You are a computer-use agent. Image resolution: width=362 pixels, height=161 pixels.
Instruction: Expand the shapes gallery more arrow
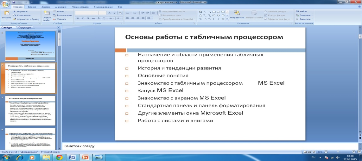pos(227,19)
